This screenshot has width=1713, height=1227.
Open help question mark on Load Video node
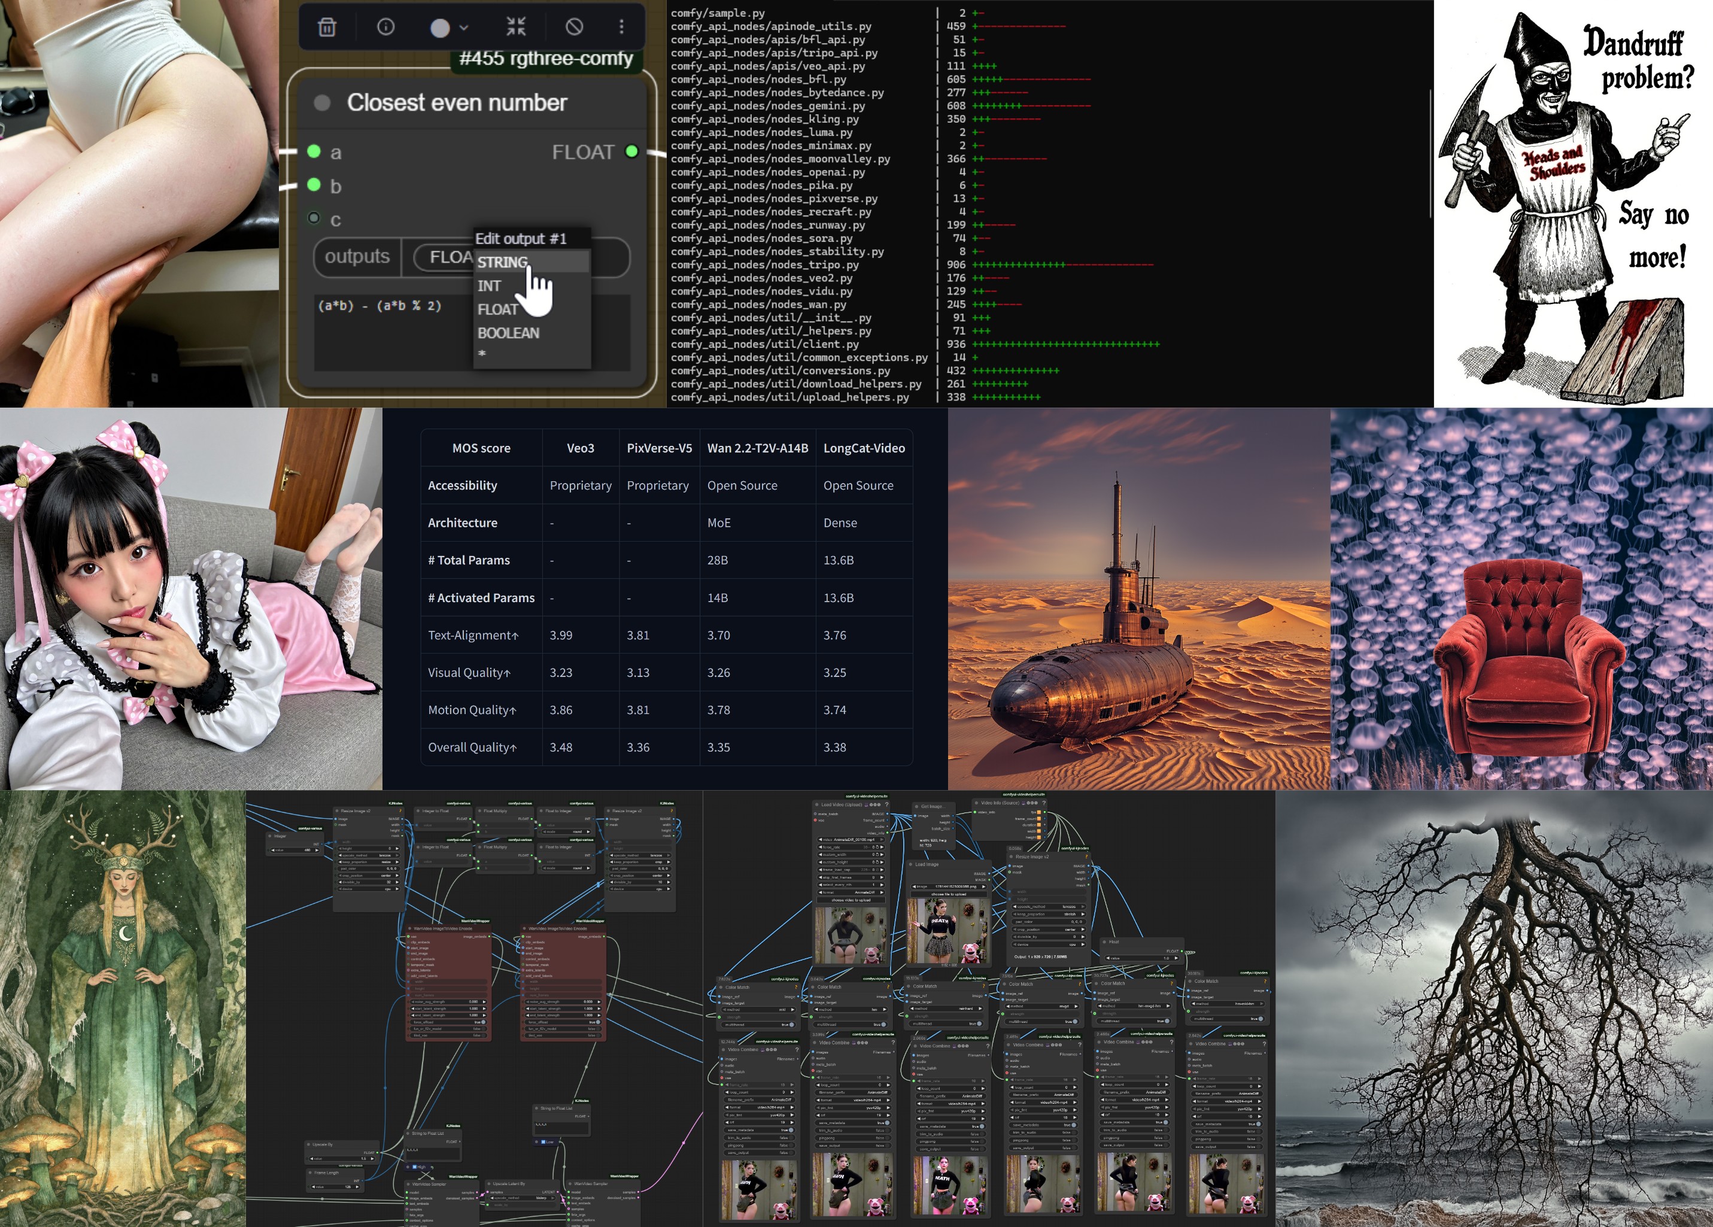[x=886, y=804]
